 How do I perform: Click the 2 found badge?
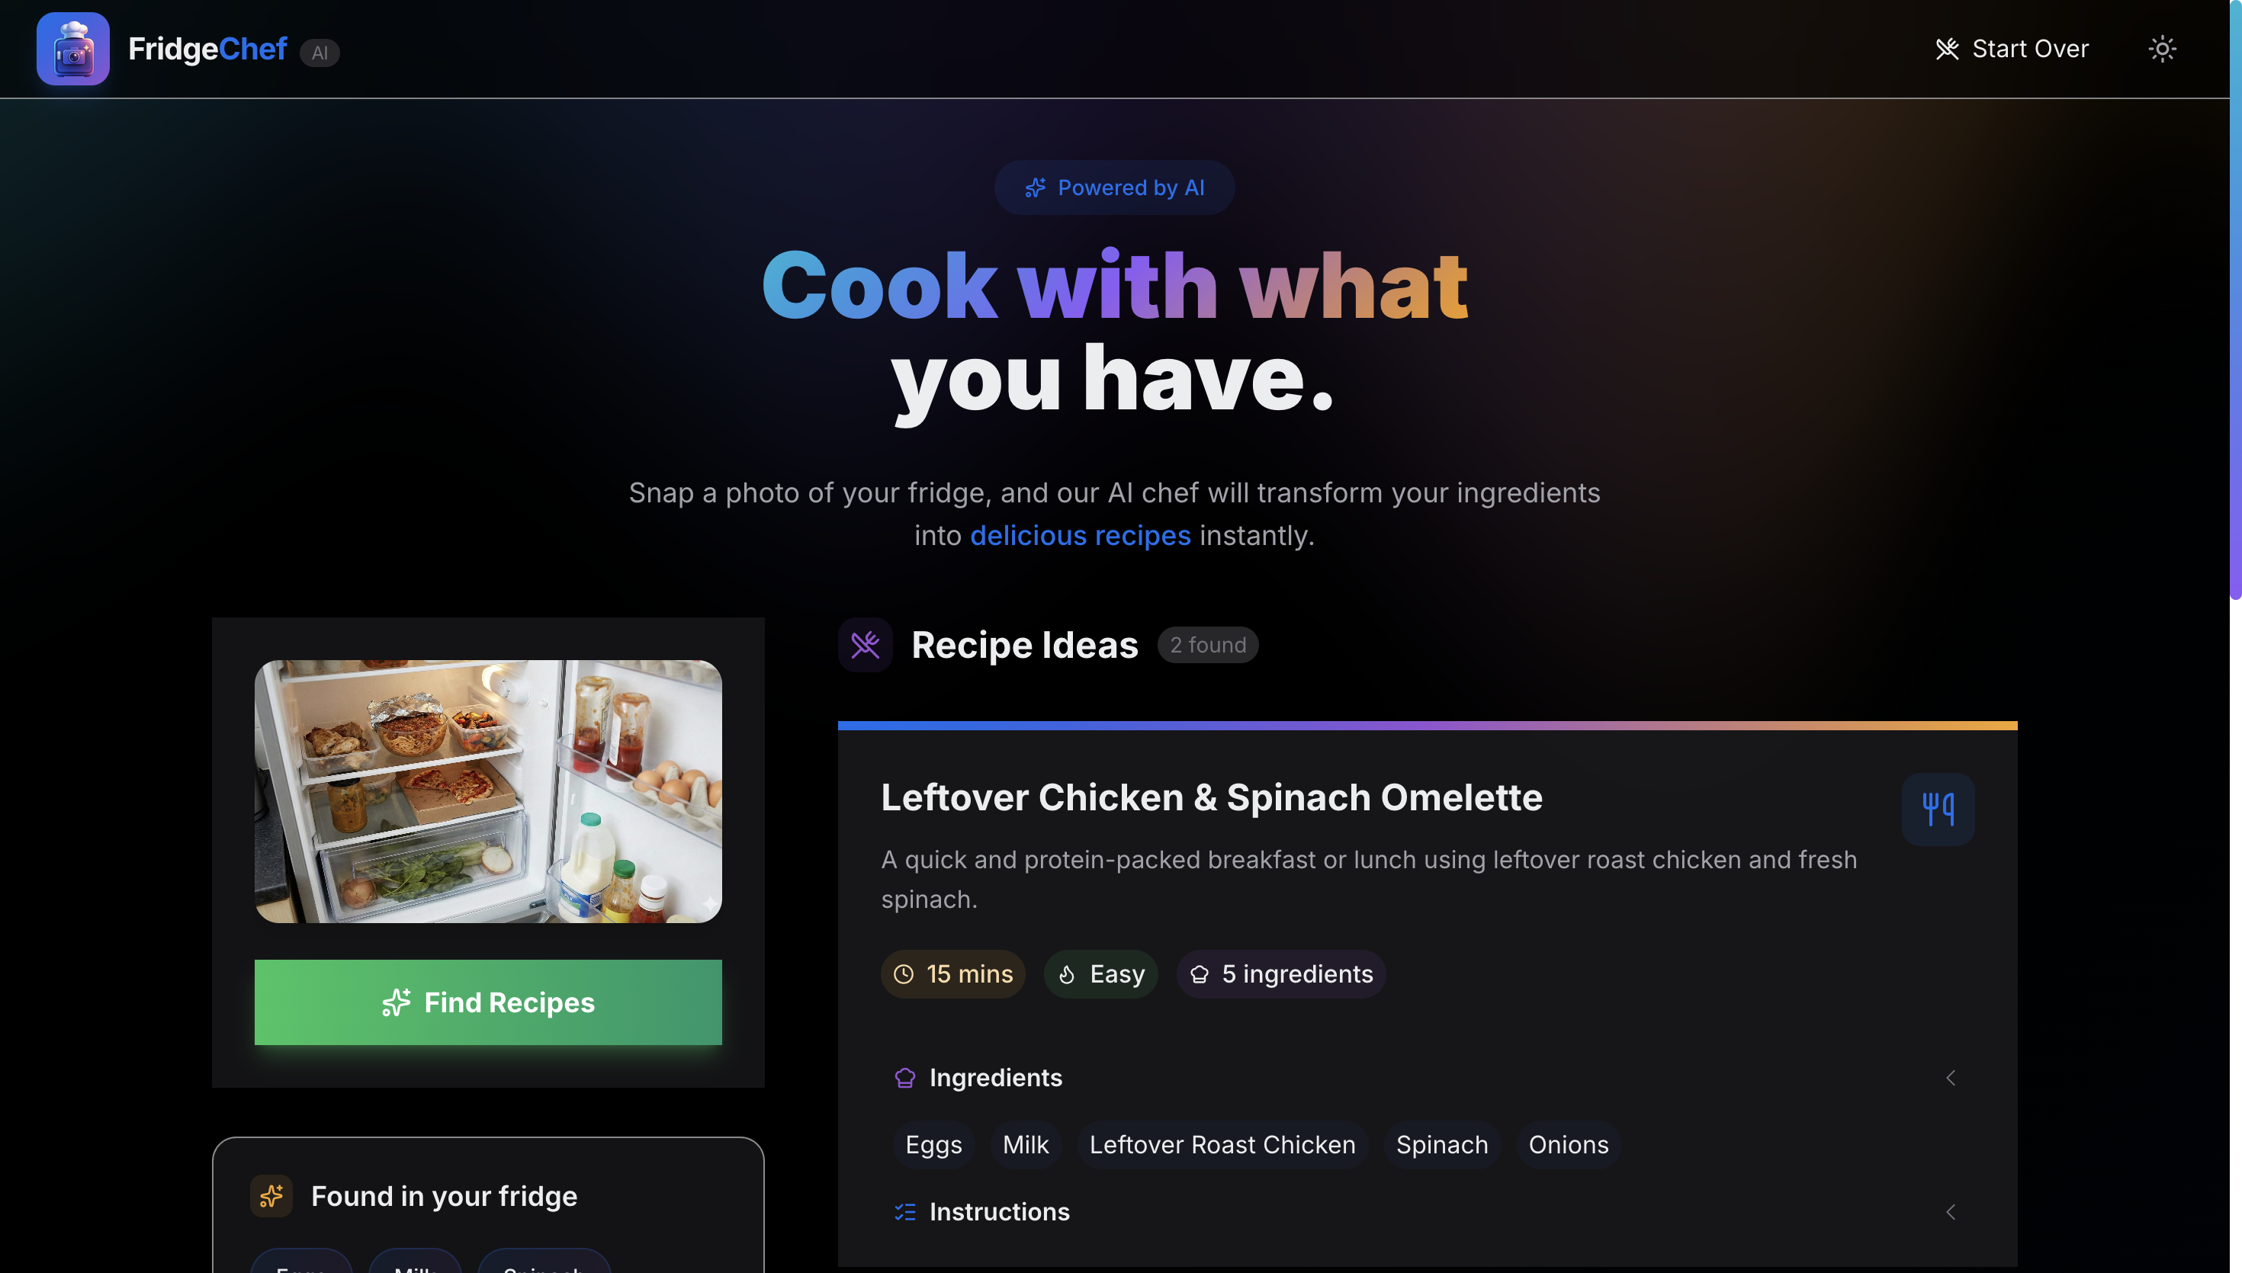point(1208,644)
